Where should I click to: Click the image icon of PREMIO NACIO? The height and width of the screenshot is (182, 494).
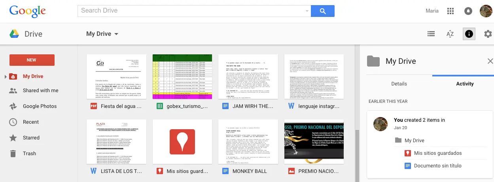click(291, 171)
